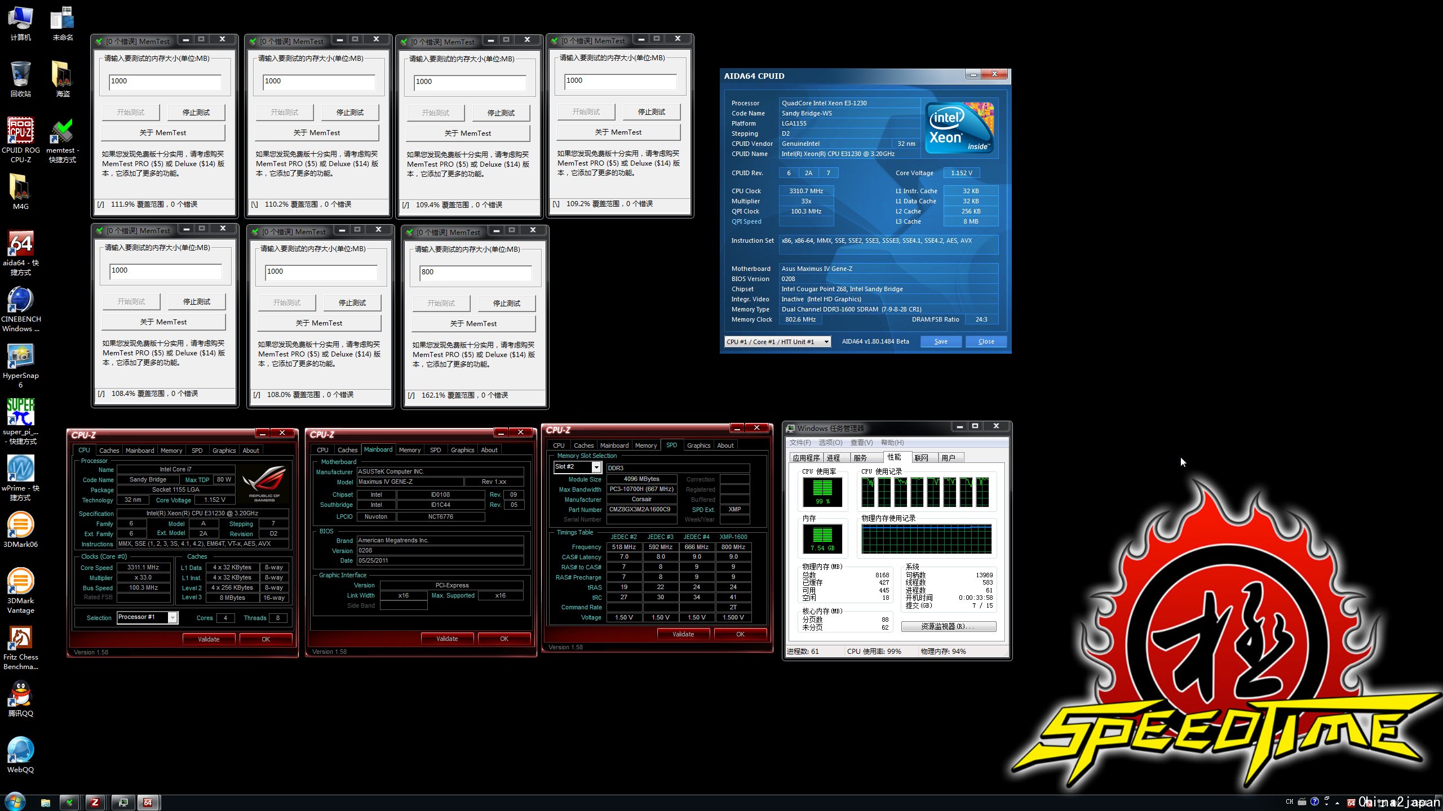This screenshot has width=1443, height=811.
Task: Launch the 腾讯QQ penguin icon
Action: [x=21, y=698]
